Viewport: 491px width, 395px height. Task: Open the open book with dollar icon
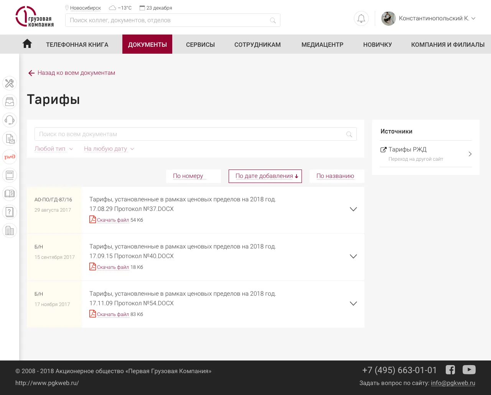pyautogui.click(x=10, y=194)
